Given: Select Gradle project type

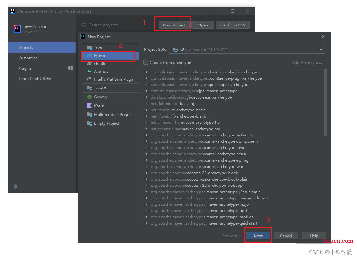Looking at the screenshot, I should (111, 64).
